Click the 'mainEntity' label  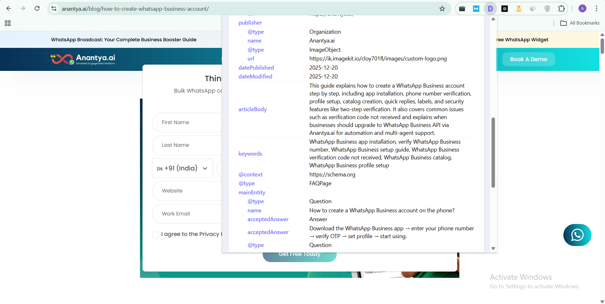pos(252,192)
